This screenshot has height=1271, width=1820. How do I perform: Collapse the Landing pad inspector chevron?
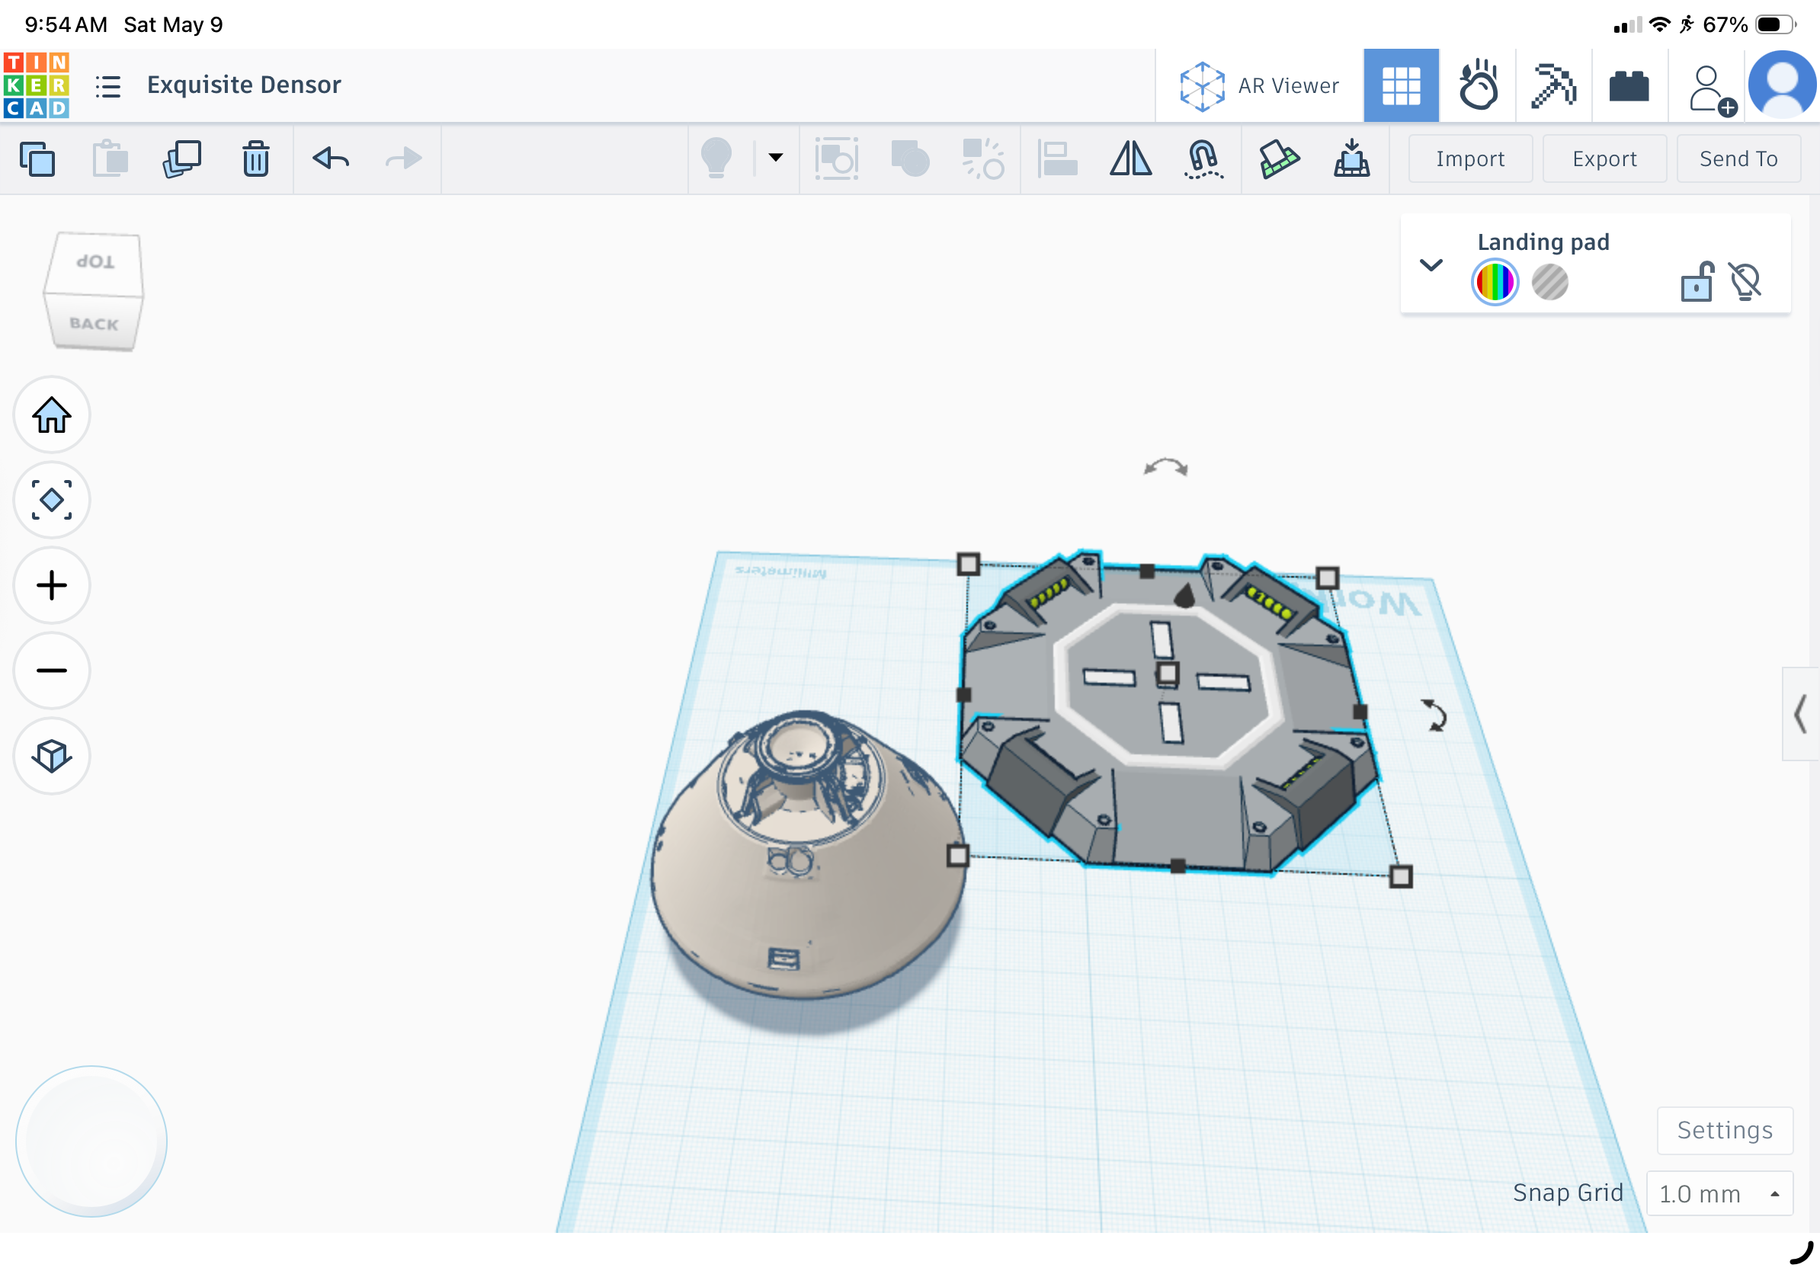[1431, 264]
